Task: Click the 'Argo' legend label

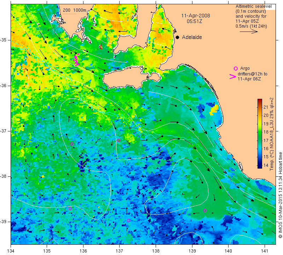Action: (245, 68)
